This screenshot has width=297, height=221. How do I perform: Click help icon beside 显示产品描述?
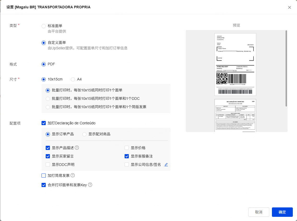pyautogui.click(x=77, y=148)
